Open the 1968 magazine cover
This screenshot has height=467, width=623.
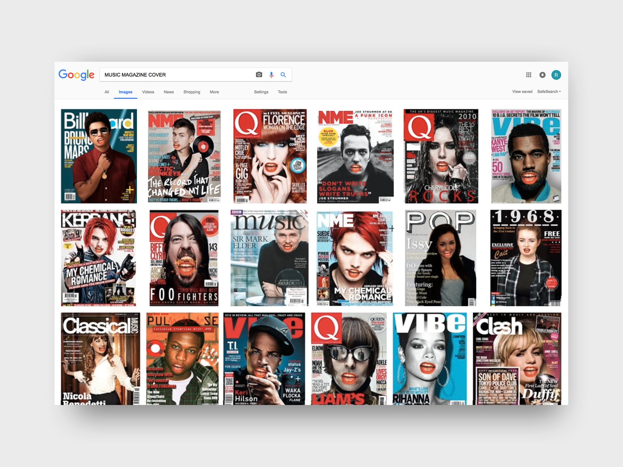[526, 258]
